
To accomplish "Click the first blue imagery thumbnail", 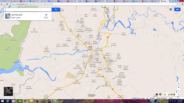I will (x=169, y=94).
